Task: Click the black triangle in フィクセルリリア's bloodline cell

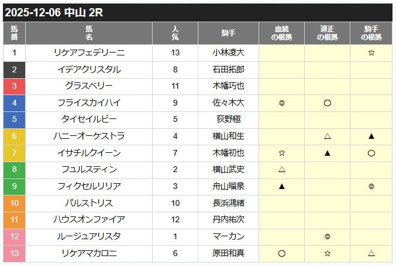Action: click(x=282, y=187)
